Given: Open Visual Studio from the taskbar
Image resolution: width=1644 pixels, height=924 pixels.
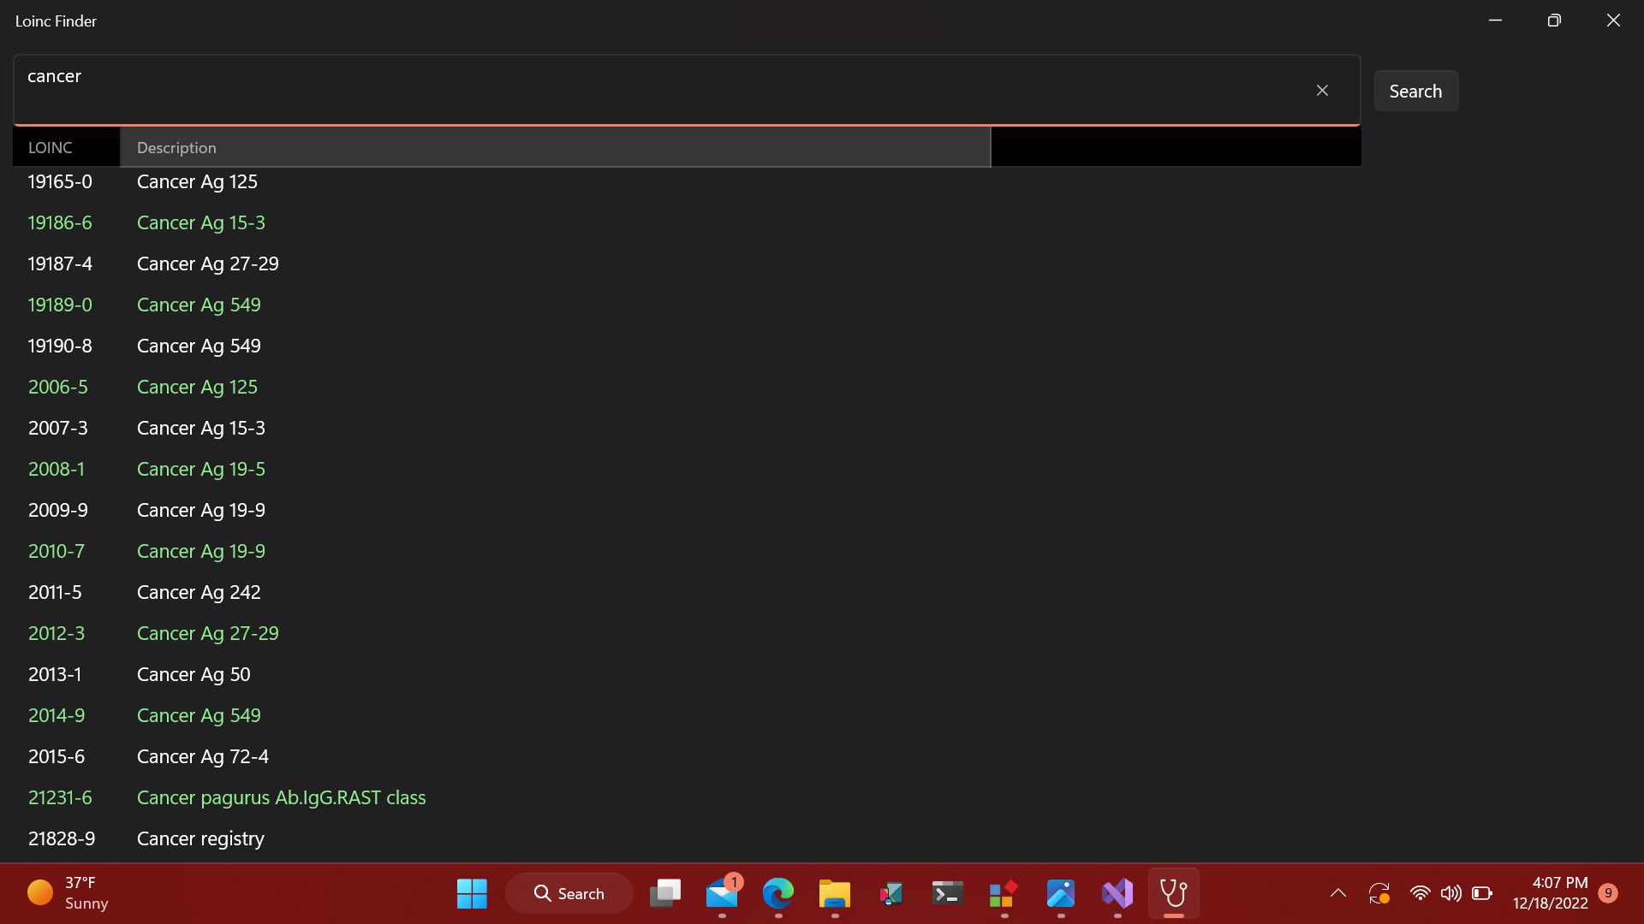Looking at the screenshot, I should (1117, 893).
